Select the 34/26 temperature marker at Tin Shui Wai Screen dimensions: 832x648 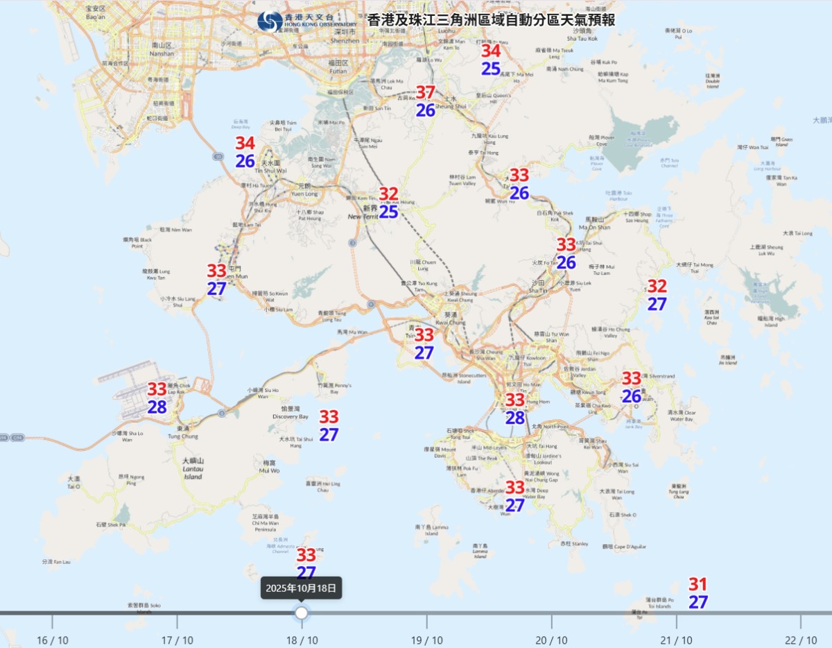pyautogui.click(x=245, y=153)
